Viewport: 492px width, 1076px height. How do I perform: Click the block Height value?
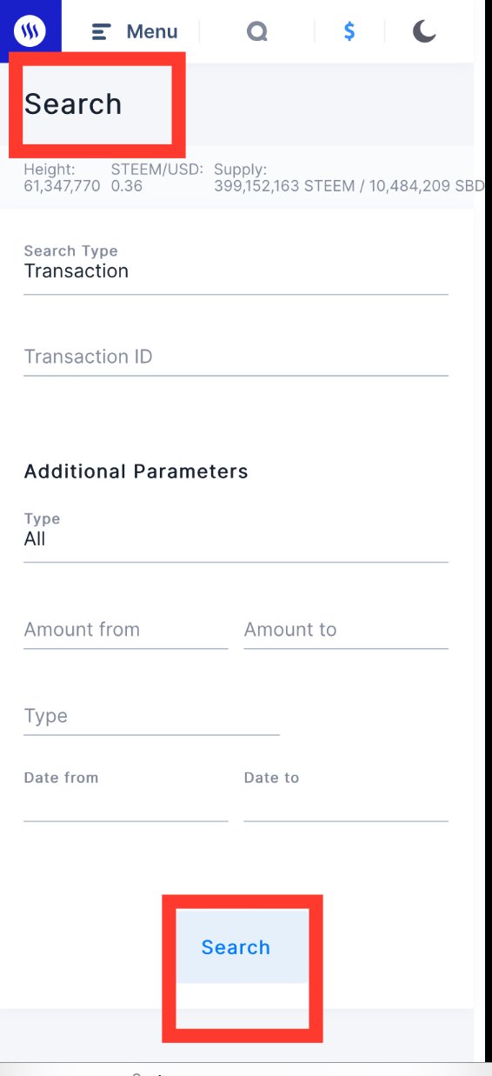62,186
